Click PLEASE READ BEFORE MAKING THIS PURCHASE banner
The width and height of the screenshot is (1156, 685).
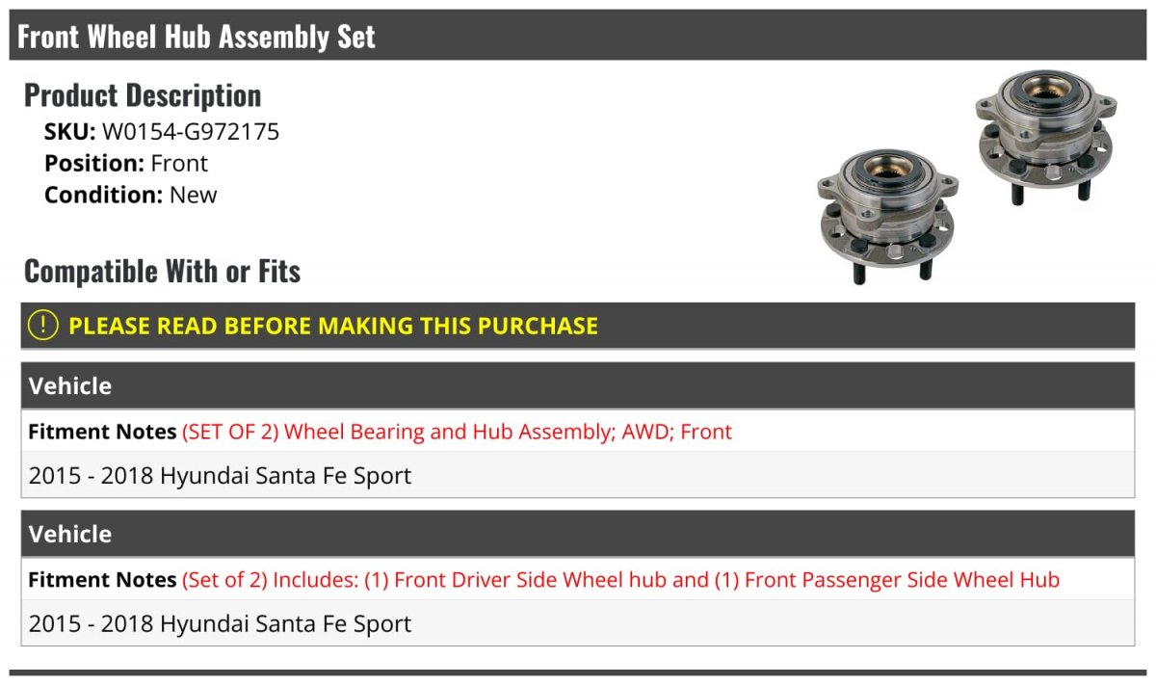tap(578, 326)
